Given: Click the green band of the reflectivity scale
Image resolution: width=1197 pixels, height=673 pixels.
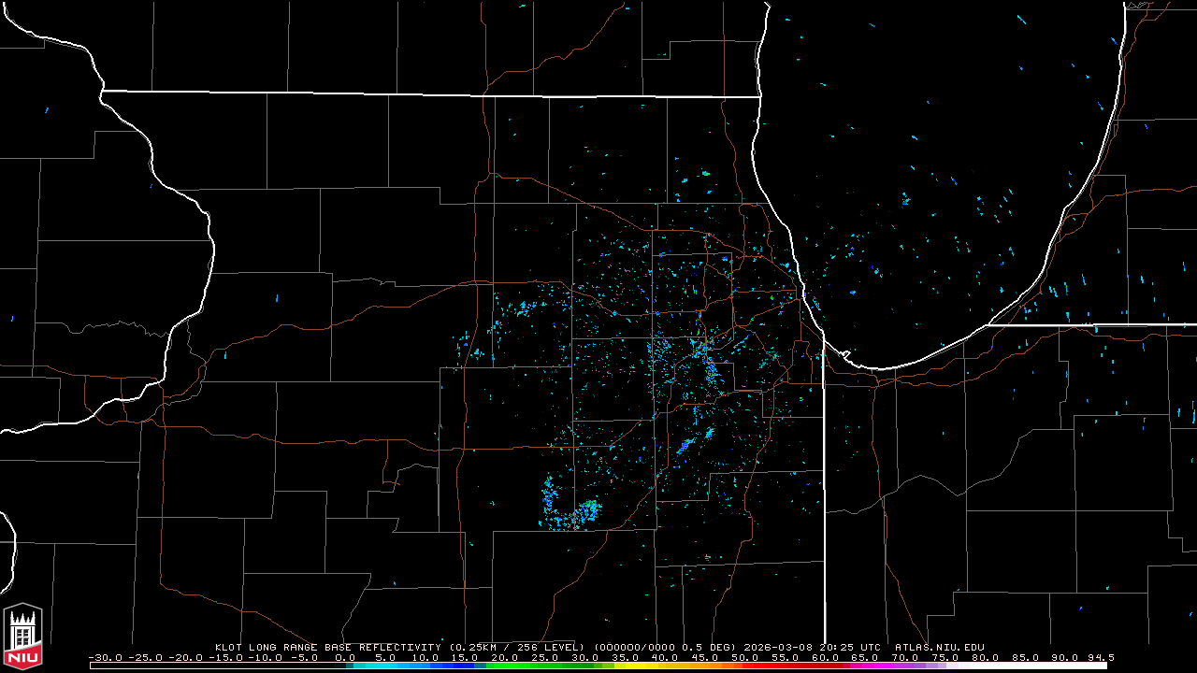Looking at the screenshot, I should pos(538,666).
